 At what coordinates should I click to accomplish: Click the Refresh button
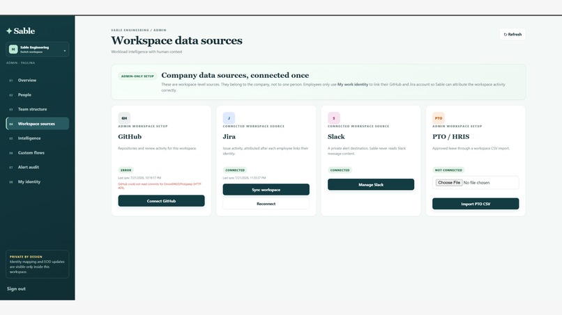512,34
